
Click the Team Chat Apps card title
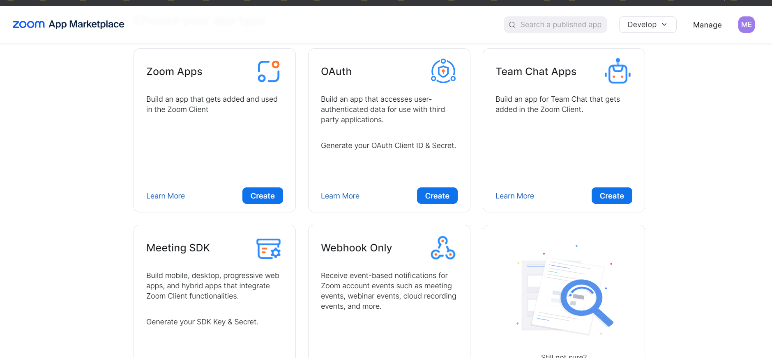click(x=536, y=71)
